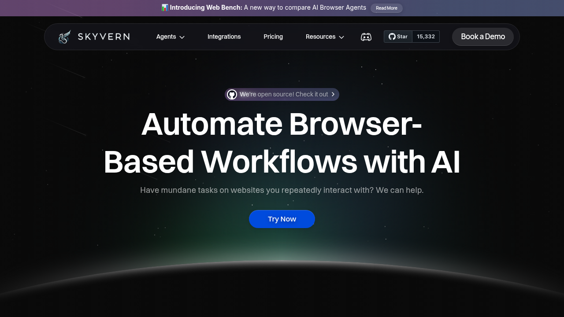
Task: Click the bar chart emoji in the announcement
Action: 164,7
